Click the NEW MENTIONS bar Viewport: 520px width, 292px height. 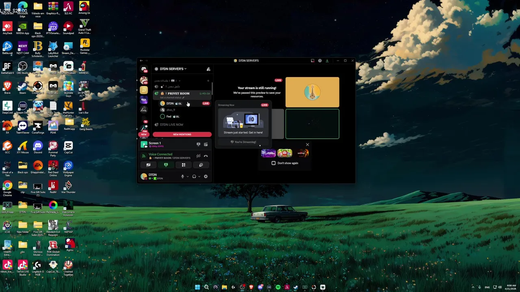click(182, 134)
